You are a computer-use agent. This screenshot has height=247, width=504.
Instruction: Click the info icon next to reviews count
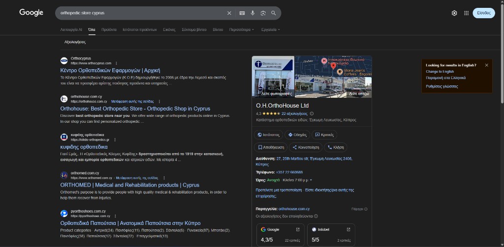(312, 113)
